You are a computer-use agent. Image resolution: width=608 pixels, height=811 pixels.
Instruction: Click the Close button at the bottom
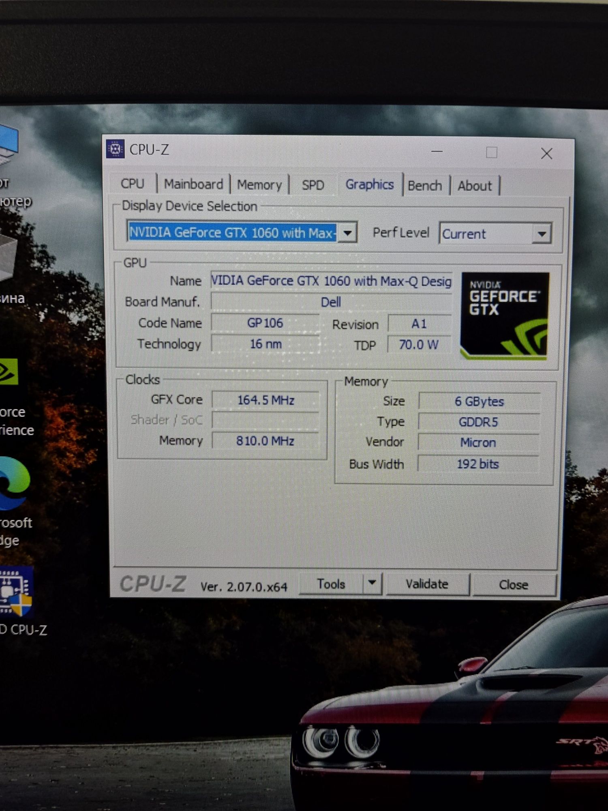coord(514,585)
